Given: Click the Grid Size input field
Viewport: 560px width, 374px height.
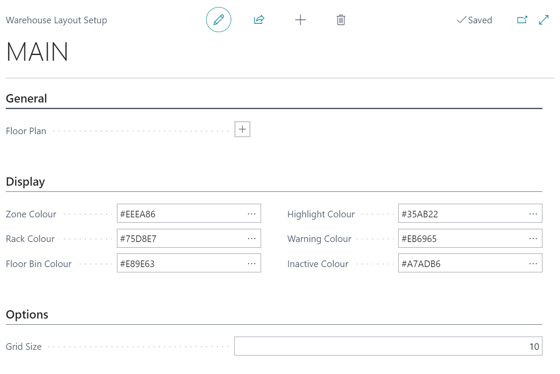Looking at the screenshot, I should point(388,346).
